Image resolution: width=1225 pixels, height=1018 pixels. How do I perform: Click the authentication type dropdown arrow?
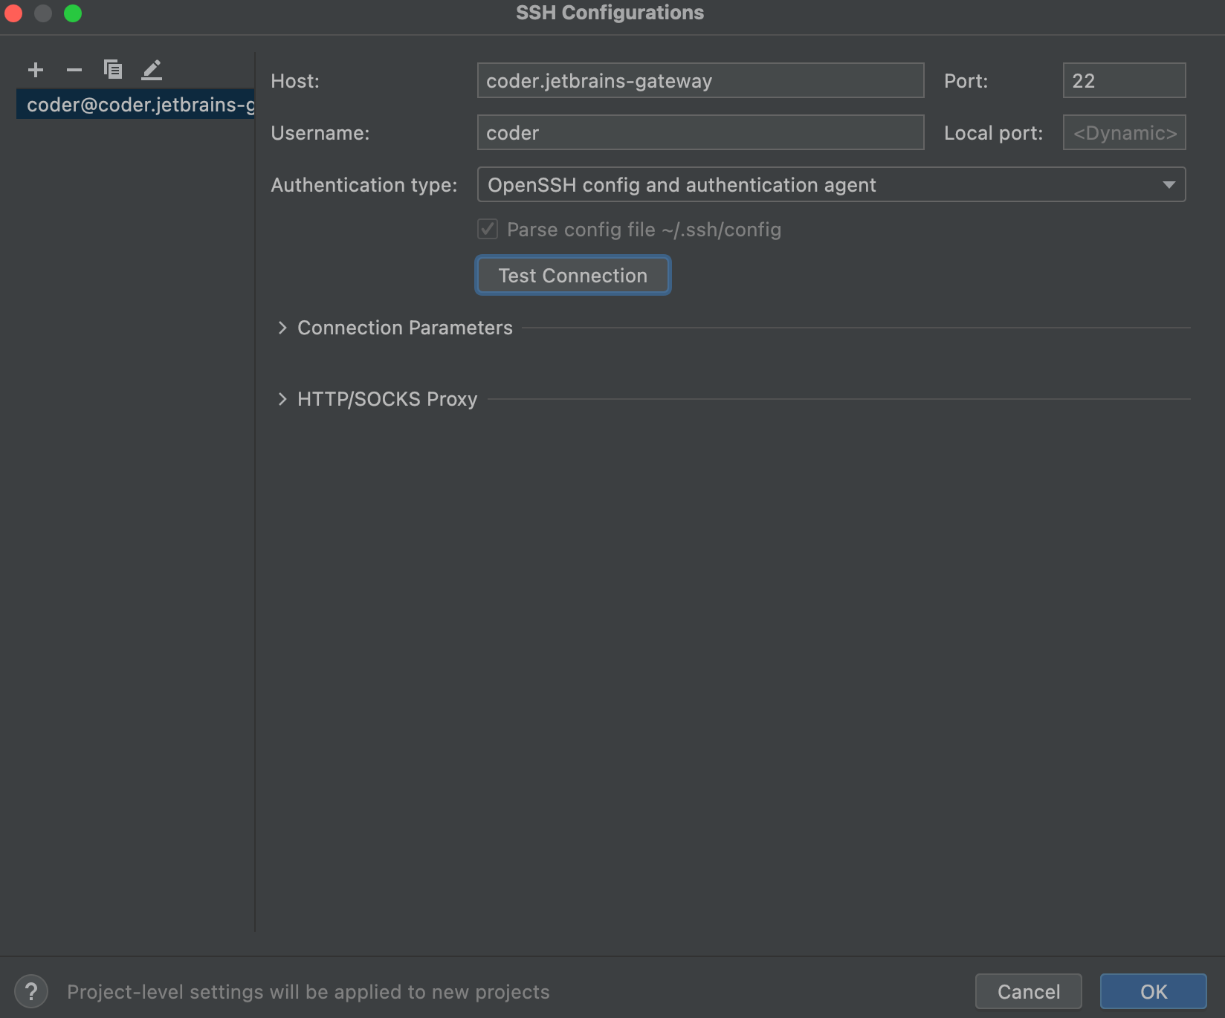[x=1167, y=184]
